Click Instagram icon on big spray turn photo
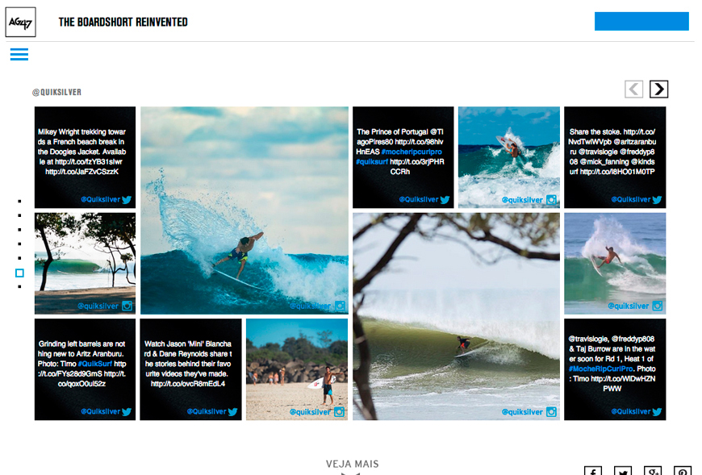 [341, 306]
